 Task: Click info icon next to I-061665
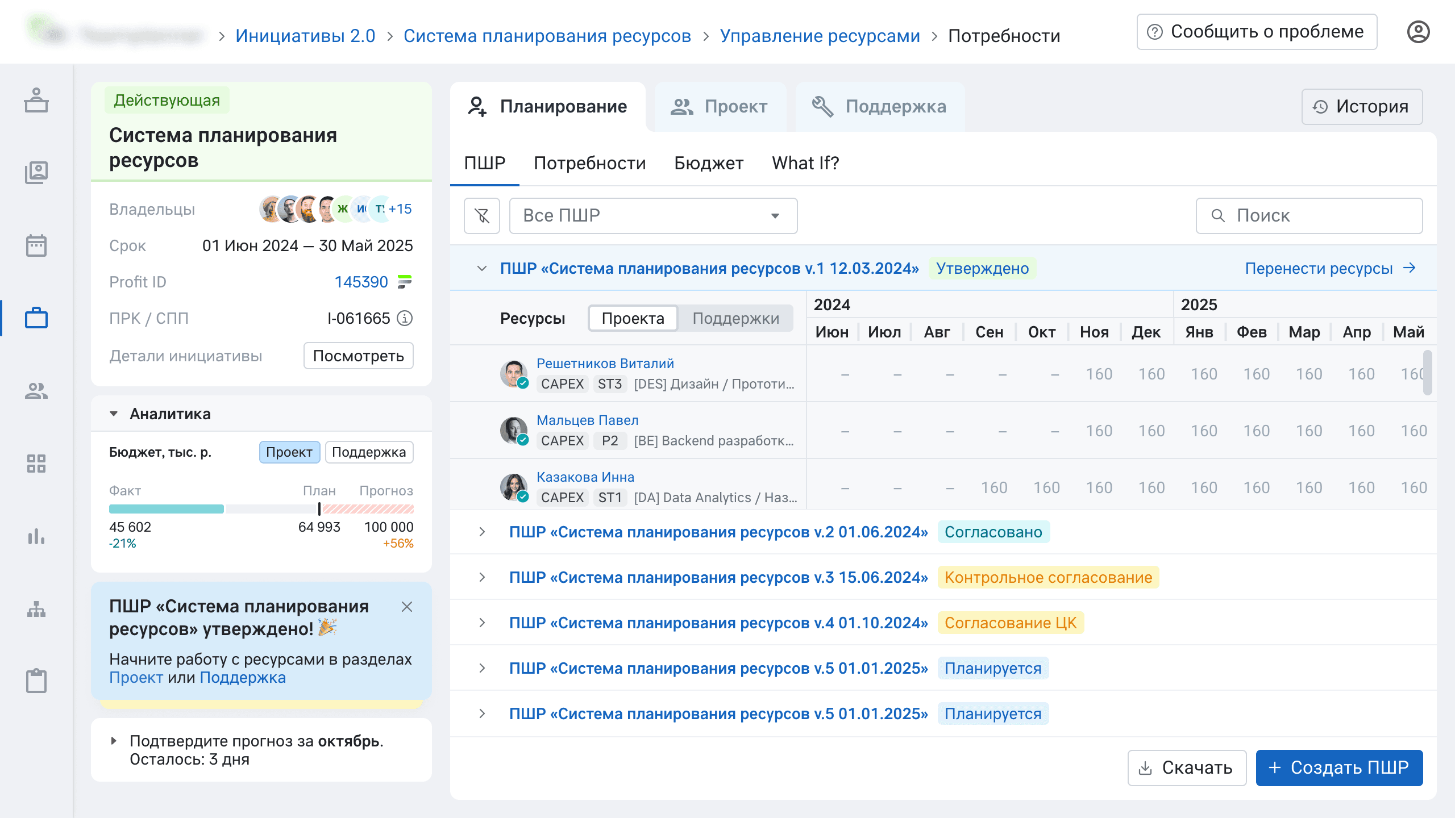[x=405, y=318]
